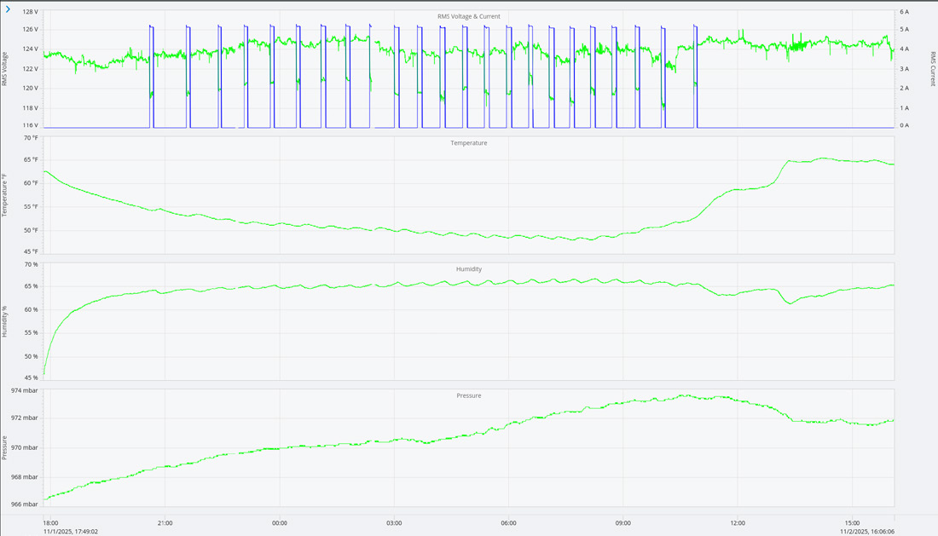This screenshot has height=536, width=938.
Task: Click the '972 mbar' pressure tick label
Action: coord(24,418)
